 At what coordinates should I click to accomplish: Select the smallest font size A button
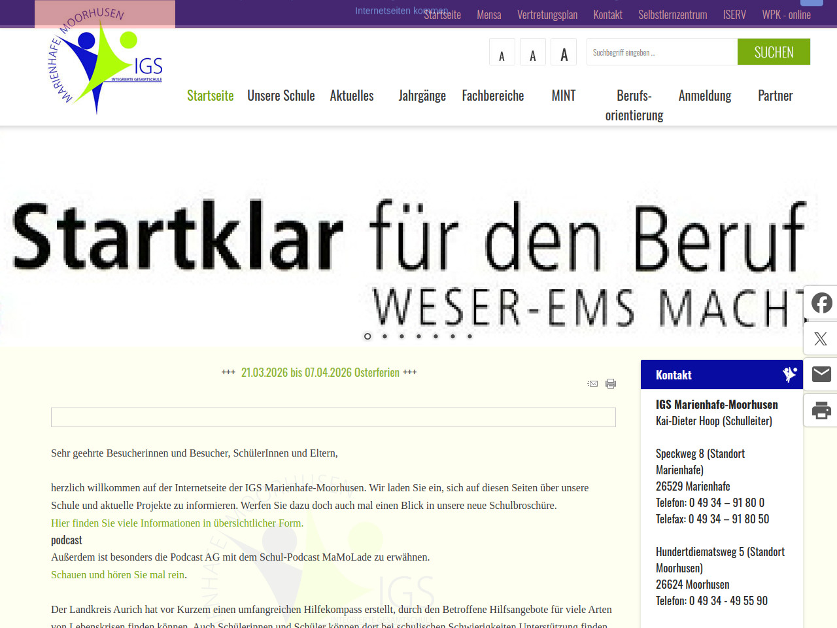tap(502, 53)
